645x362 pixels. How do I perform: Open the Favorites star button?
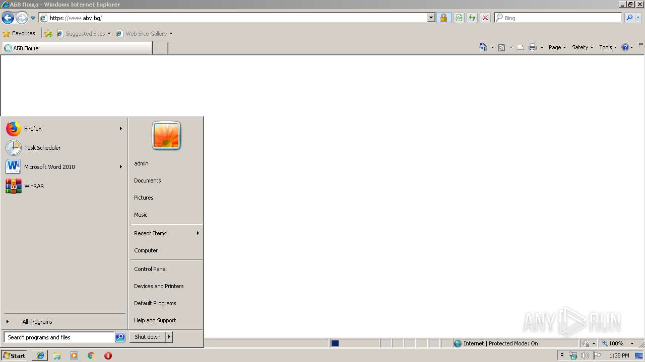click(19, 33)
